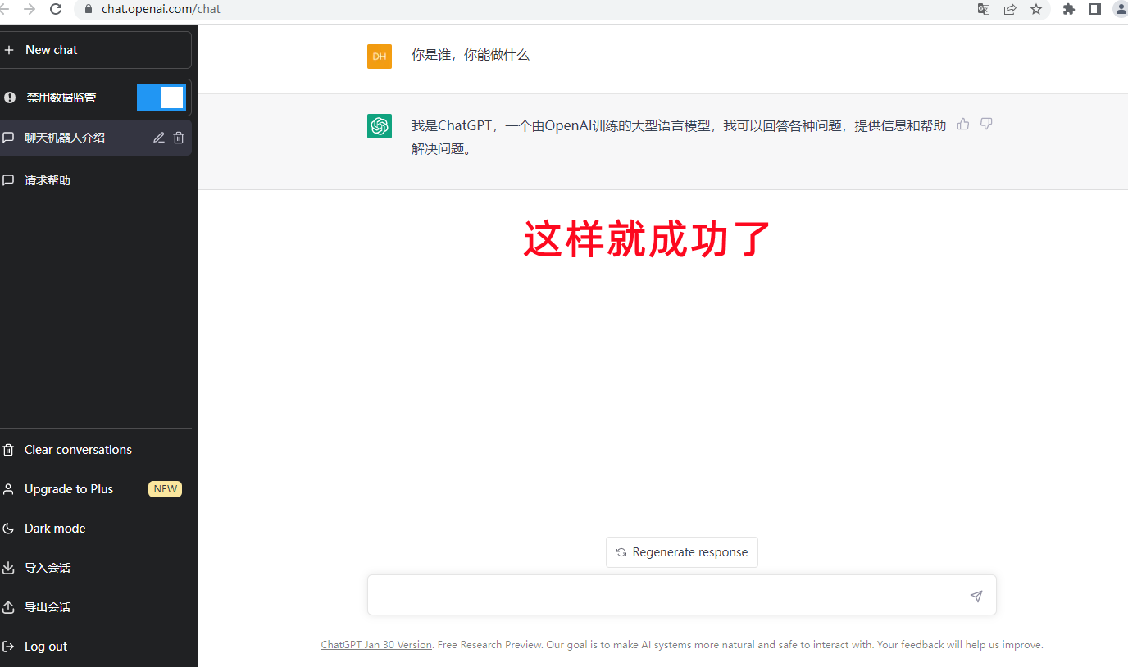Select Clear conversations in sidebar
This screenshot has width=1128, height=667.
pos(78,450)
